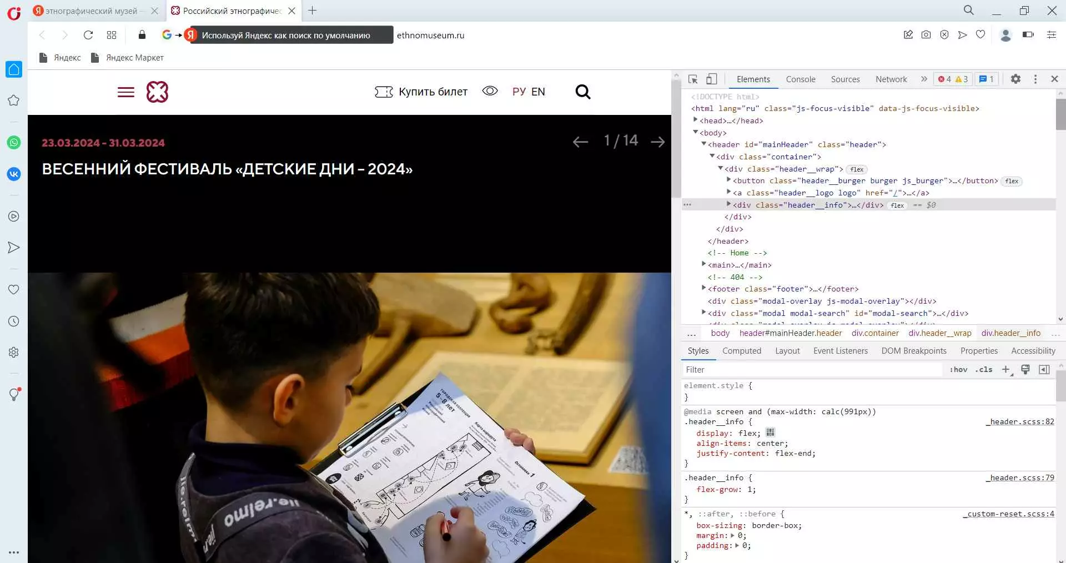Go to the next slide arrow
Image resolution: width=1066 pixels, height=563 pixels.
tap(658, 142)
